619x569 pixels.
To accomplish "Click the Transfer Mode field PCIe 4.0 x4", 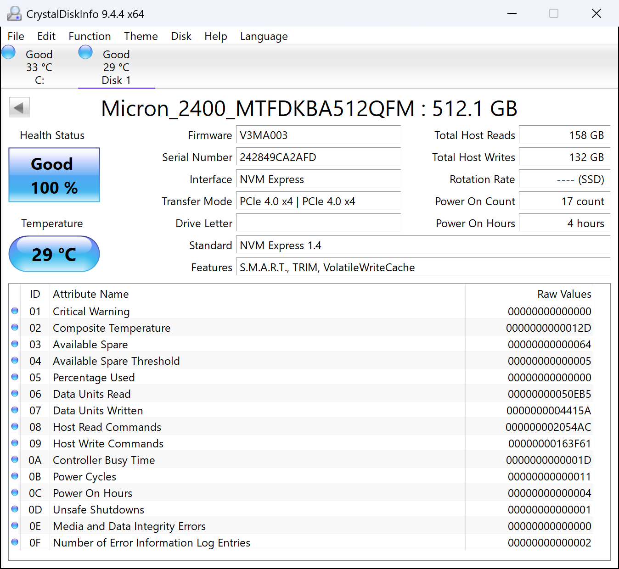I will point(319,201).
